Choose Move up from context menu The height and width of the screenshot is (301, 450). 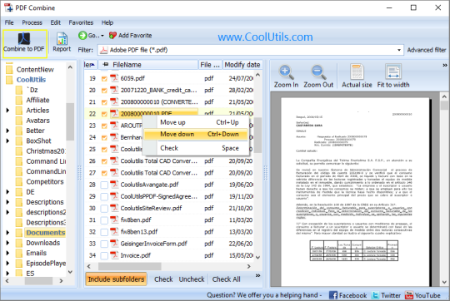[x=196, y=122]
